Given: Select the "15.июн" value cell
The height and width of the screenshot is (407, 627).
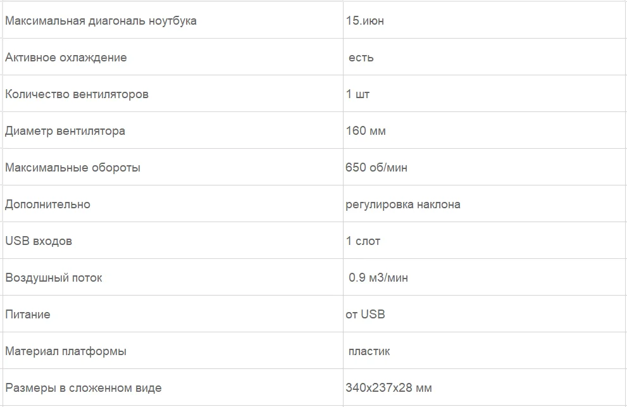Looking at the screenshot, I should 365,21.
